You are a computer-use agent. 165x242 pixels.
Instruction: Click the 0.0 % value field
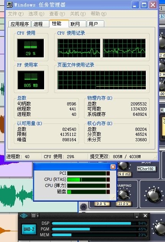(x=101, y=204)
